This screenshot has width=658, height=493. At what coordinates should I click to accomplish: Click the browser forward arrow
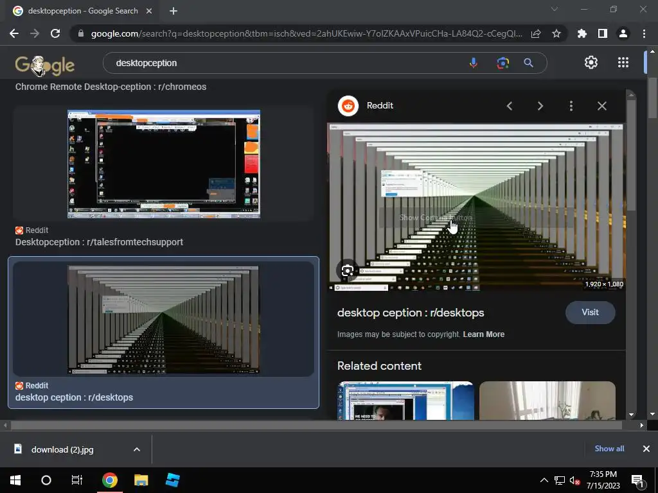(x=35, y=33)
